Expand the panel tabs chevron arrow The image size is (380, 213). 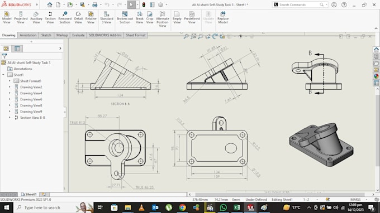(60, 49)
